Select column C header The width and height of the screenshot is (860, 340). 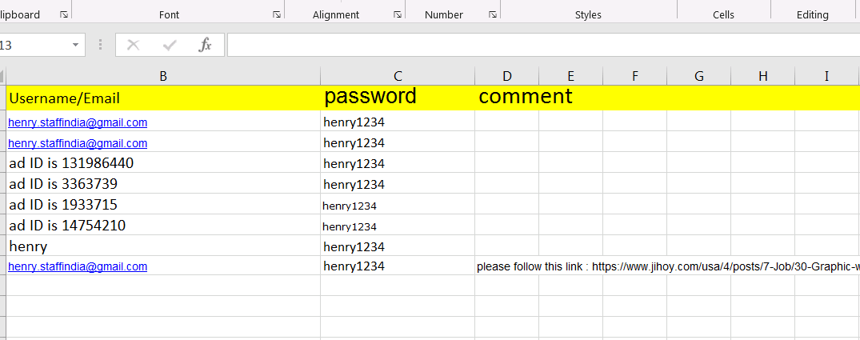click(398, 76)
